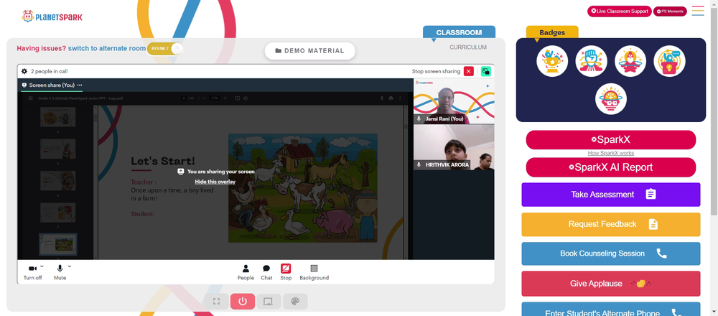The image size is (718, 316).
Task: Click the selected farm slide thumbnail
Action: tap(57, 244)
